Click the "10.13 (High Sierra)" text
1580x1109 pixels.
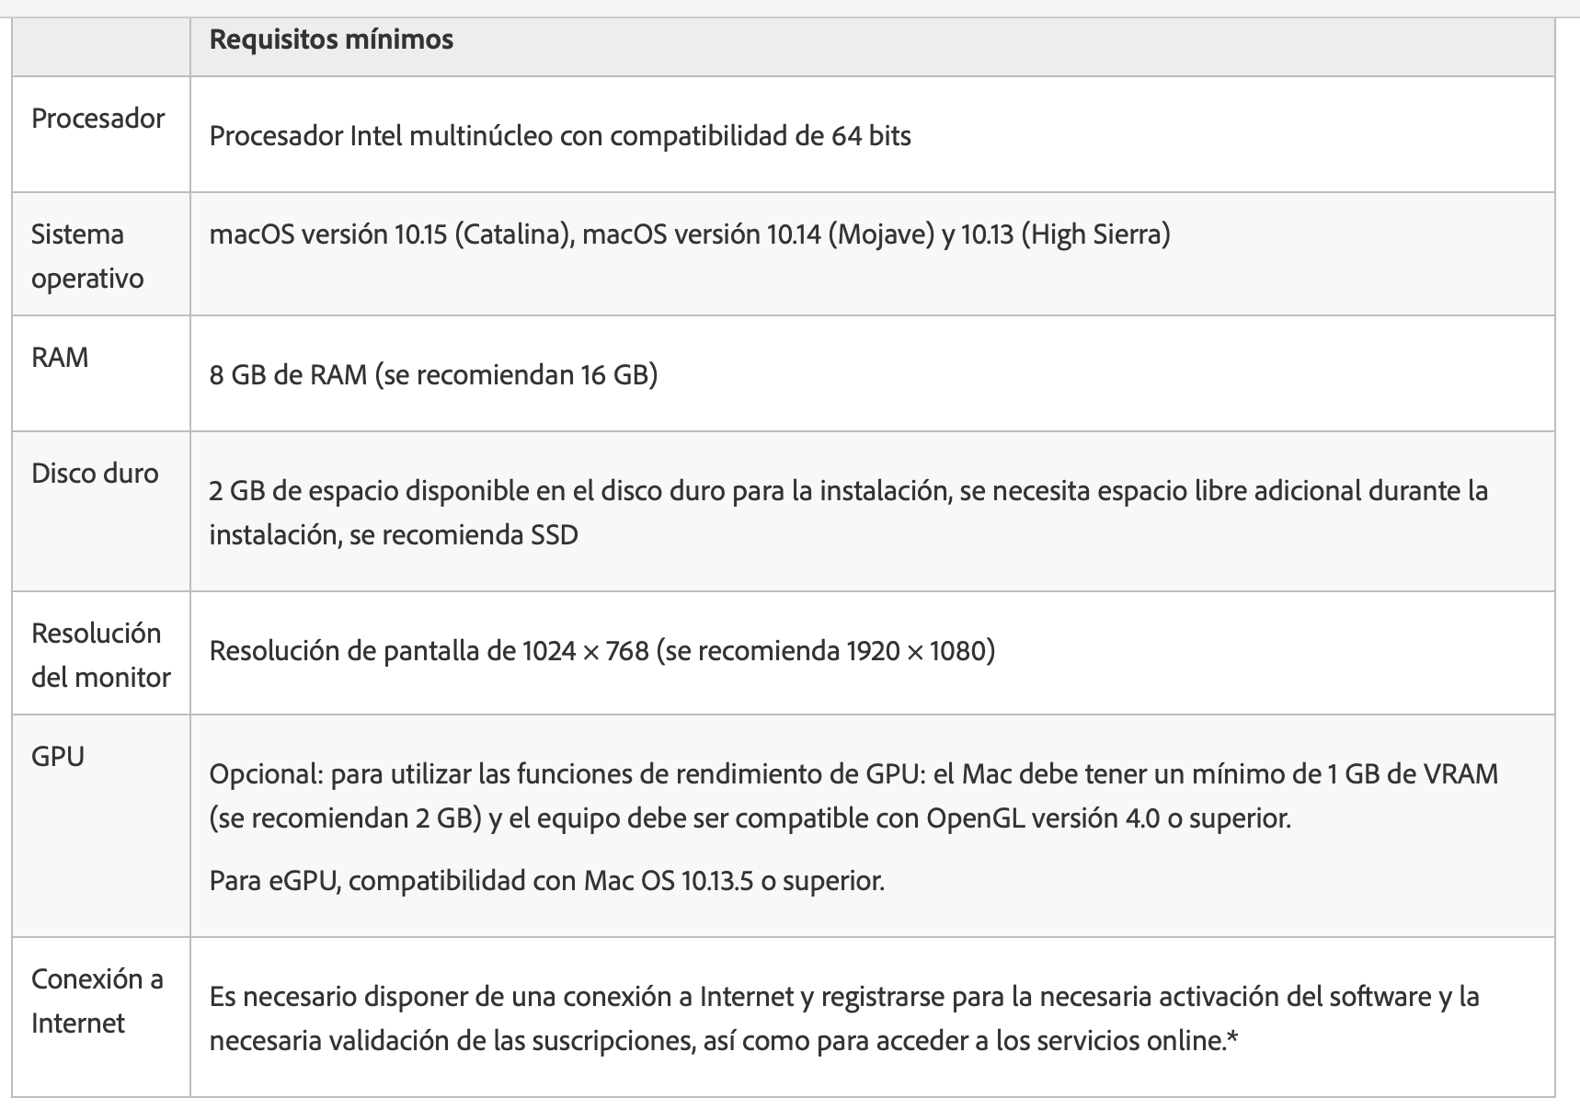(1065, 234)
